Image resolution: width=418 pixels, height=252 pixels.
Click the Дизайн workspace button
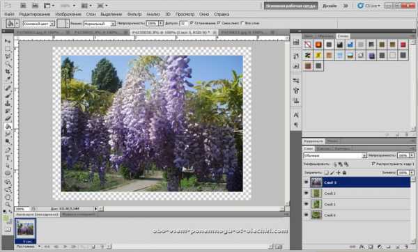(x=330, y=6)
